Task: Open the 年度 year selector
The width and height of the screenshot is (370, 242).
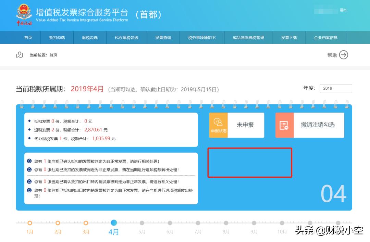Action: tap(336, 88)
